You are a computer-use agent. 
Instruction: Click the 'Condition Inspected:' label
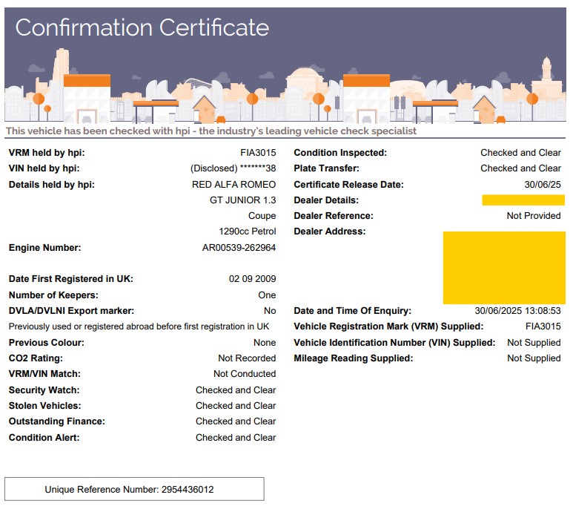tap(340, 153)
